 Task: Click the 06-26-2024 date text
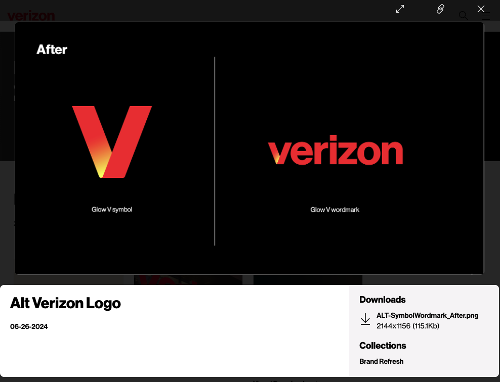(29, 326)
